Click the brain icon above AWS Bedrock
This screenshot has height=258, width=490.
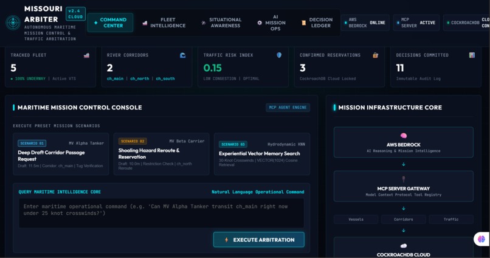404,136
